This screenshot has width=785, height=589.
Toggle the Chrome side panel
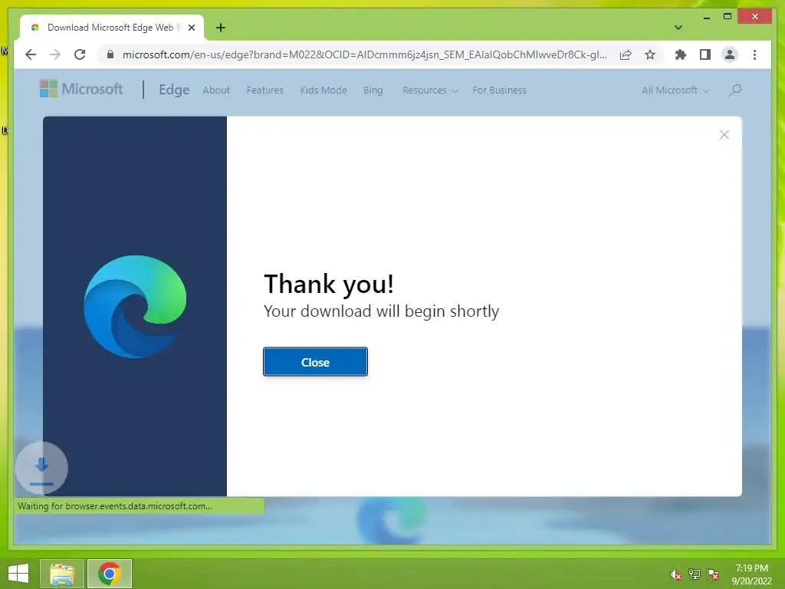tap(705, 54)
